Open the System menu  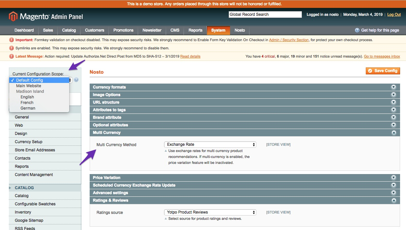click(218, 30)
